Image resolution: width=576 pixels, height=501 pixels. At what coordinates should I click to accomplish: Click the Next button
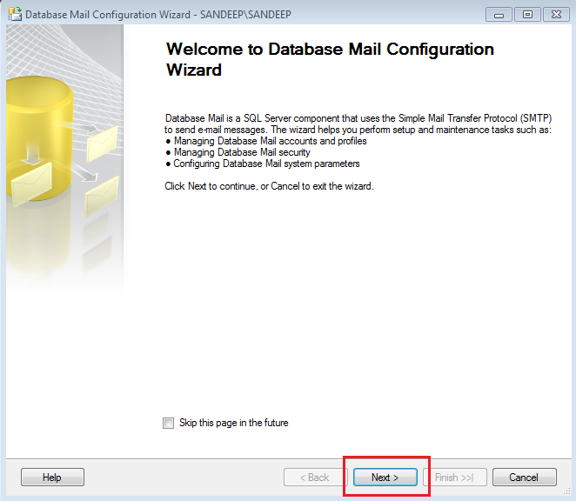(385, 478)
